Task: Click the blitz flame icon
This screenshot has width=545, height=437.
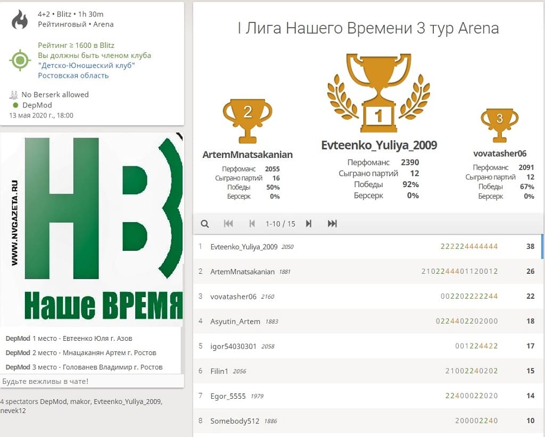Action: (20, 20)
